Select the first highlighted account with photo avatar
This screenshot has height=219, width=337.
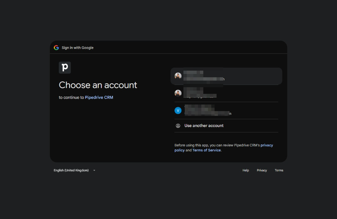point(226,76)
